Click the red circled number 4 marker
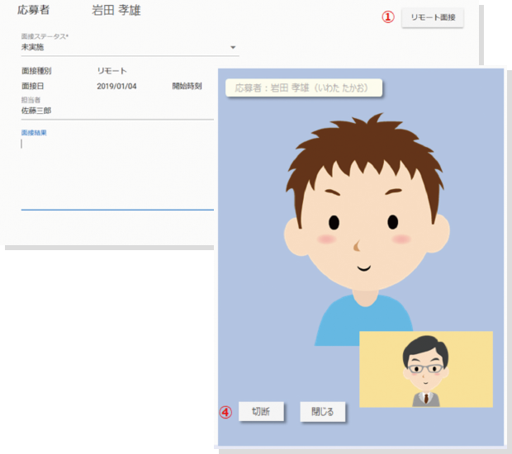 click(225, 411)
